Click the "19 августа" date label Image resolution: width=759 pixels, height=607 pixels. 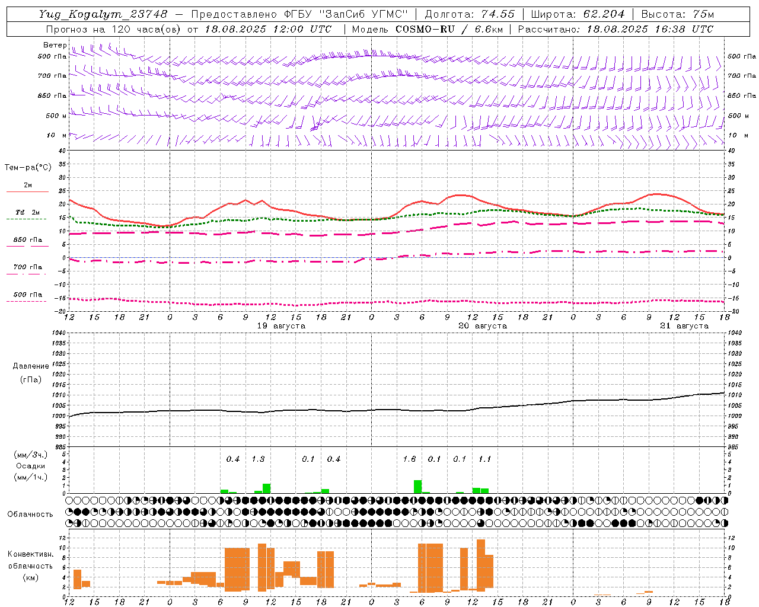coord(281,326)
